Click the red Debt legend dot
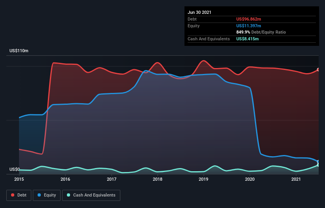The width and height of the screenshot is (325, 208). (13, 195)
